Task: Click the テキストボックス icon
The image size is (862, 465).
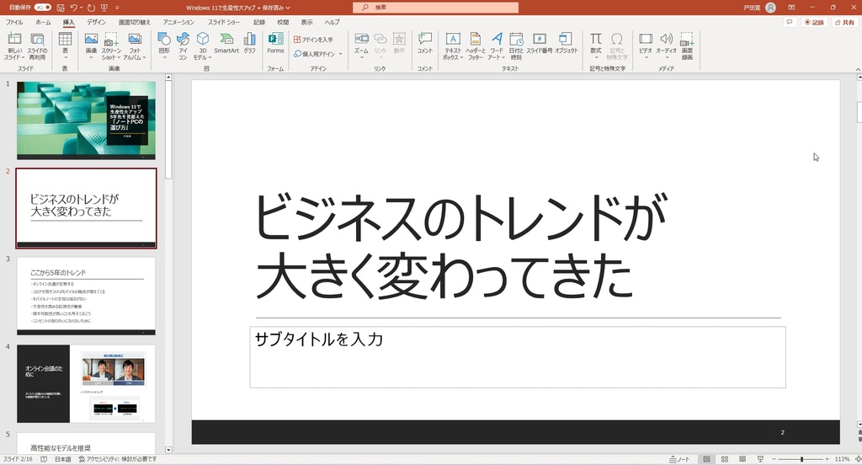Action: 452,45
